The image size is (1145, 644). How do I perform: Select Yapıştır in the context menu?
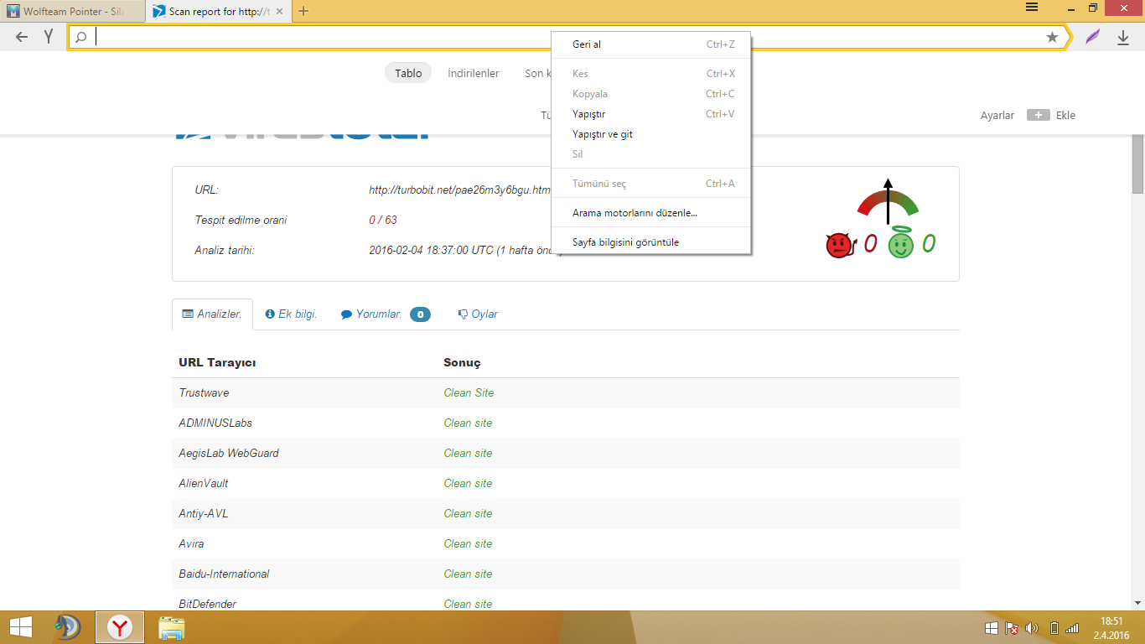(x=651, y=114)
